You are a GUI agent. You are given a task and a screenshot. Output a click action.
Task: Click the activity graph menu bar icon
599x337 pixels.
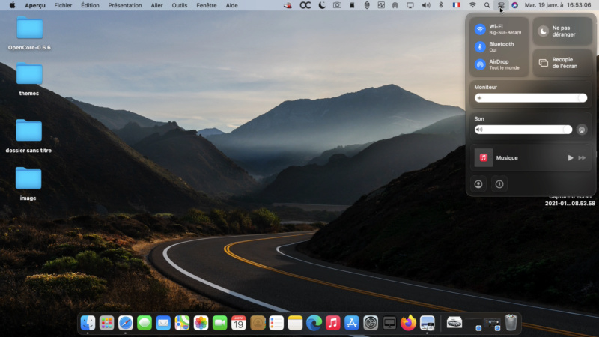(x=381, y=5)
